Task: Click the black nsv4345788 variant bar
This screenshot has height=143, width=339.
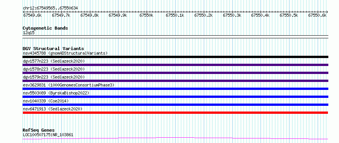Action: (x=176, y=57)
